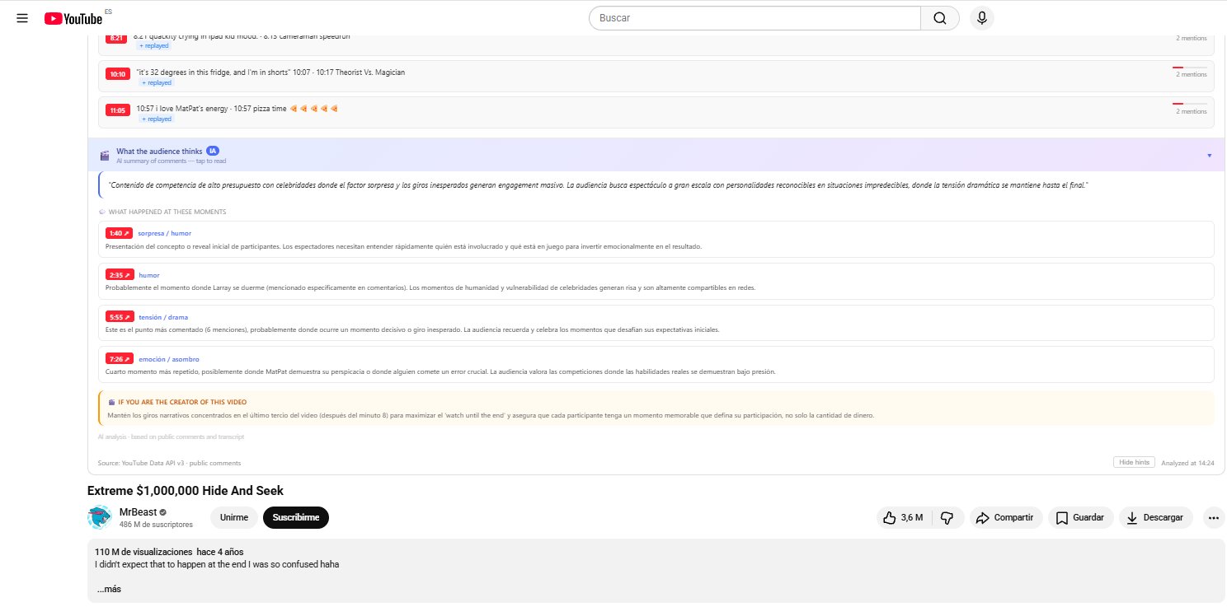
Task: Click the Descargar download button
Action: pos(1156,517)
